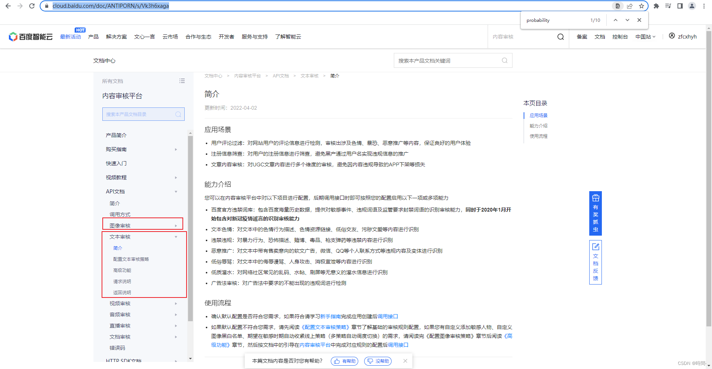Dismiss the helpfulness feedback bar
Screen dimensions: 712x369
pyautogui.click(x=405, y=361)
